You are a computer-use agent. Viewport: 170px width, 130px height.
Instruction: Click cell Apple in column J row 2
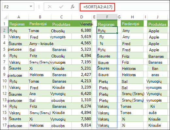point(158,30)
